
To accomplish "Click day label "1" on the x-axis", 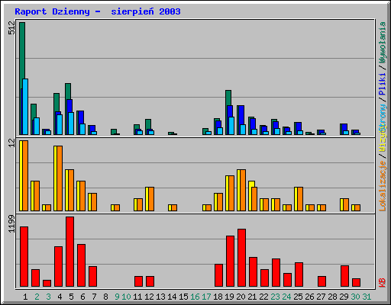I will coord(25,297).
